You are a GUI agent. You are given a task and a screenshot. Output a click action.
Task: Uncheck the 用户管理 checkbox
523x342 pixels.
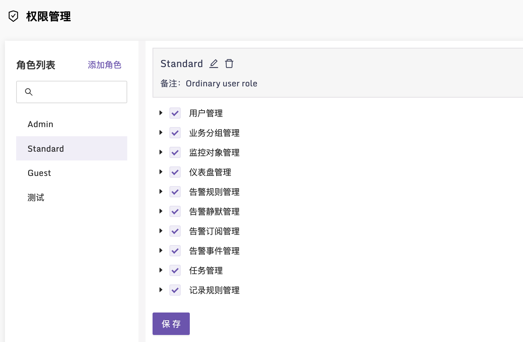(x=175, y=113)
